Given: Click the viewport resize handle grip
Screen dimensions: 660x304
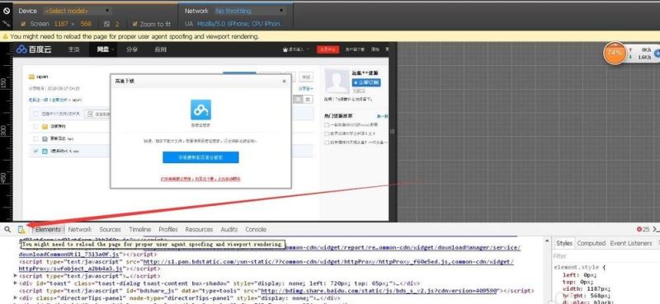Looking at the screenshot, I should point(393,131).
